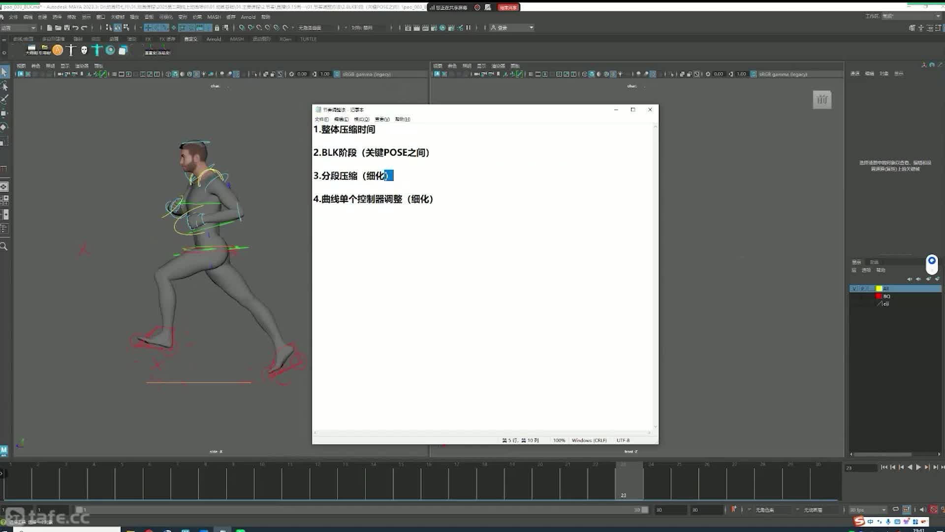
Task: Click the play forward button
Action: pyautogui.click(x=918, y=467)
